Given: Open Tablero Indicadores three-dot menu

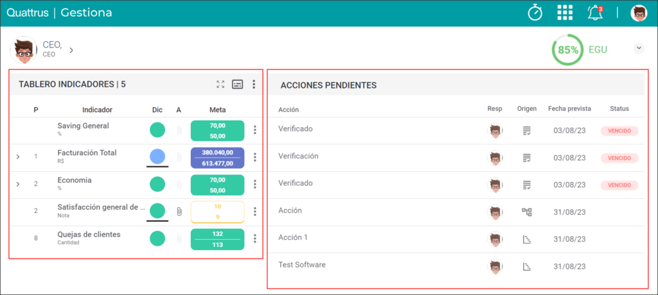Looking at the screenshot, I should [x=254, y=84].
